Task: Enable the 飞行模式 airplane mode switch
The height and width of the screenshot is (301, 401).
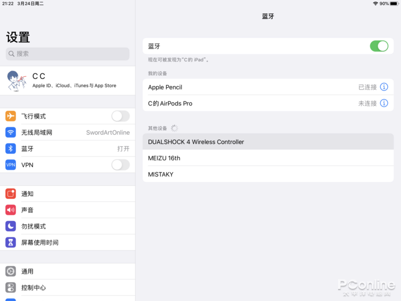Action: click(120, 116)
